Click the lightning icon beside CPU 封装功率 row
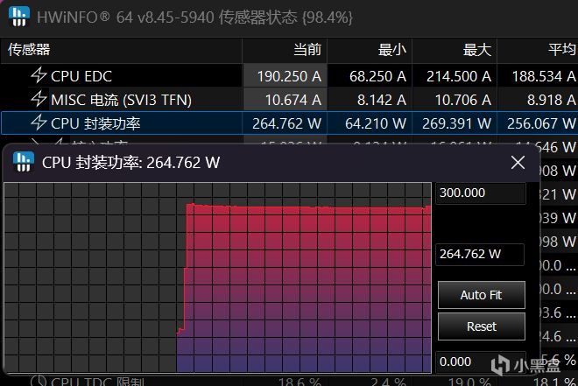Image resolution: width=578 pixels, height=386 pixels. [39, 123]
